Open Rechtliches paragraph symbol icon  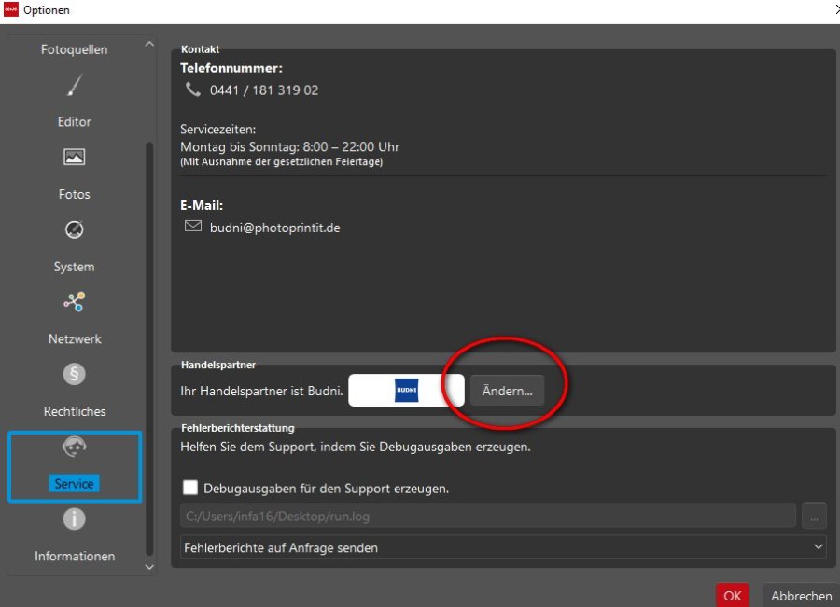75,374
